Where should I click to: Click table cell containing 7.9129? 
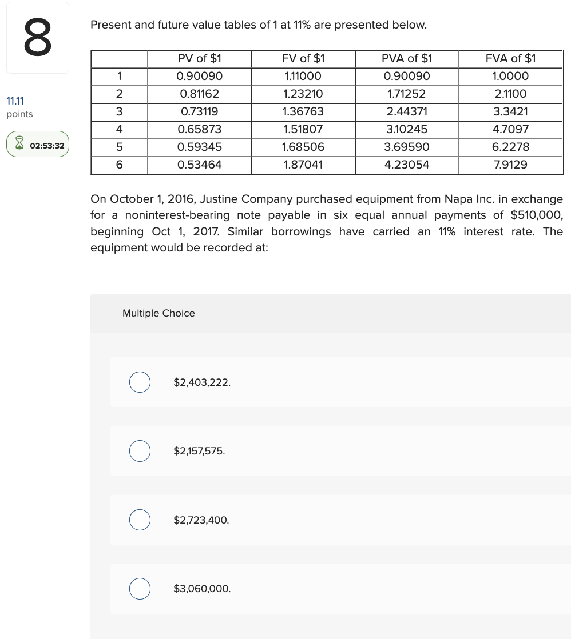pos(511,165)
